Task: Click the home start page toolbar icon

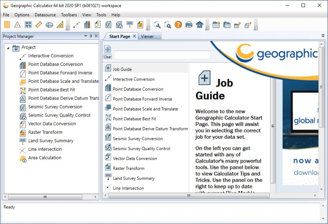Action: (x=200, y=25)
